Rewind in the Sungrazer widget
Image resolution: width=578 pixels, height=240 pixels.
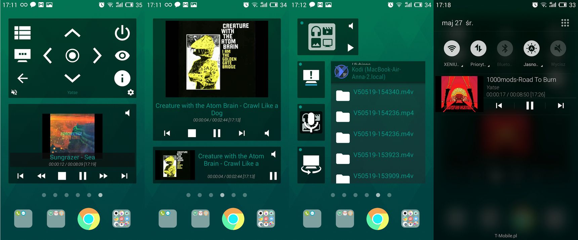(x=41, y=176)
